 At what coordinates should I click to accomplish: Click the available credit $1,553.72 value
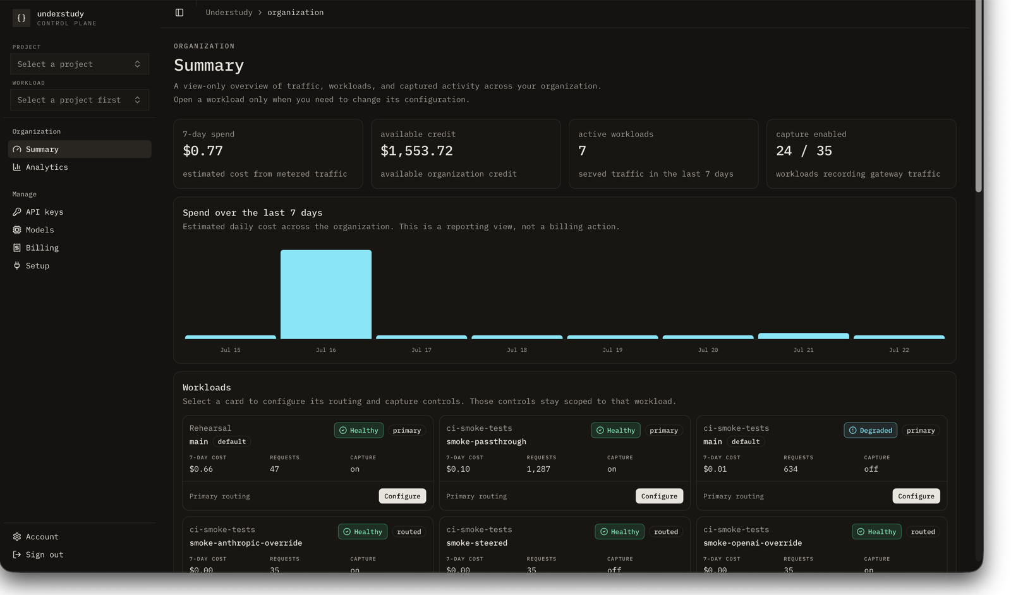click(416, 151)
